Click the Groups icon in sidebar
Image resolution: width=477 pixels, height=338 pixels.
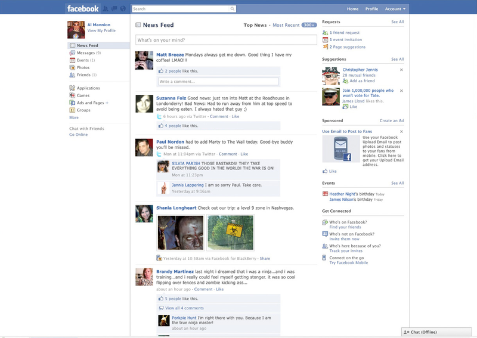pos(72,110)
